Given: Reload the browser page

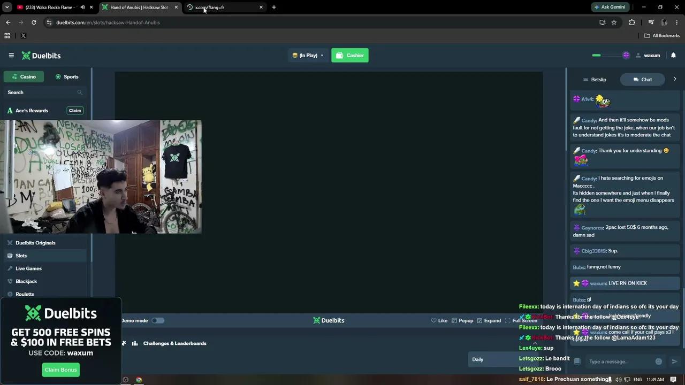Looking at the screenshot, I should (x=34, y=22).
